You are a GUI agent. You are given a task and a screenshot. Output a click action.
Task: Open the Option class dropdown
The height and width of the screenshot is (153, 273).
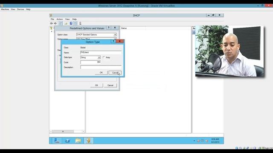tap(115, 35)
